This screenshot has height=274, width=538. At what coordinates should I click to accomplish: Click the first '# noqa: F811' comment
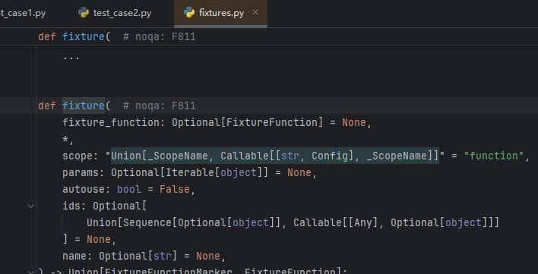[x=160, y=36]
